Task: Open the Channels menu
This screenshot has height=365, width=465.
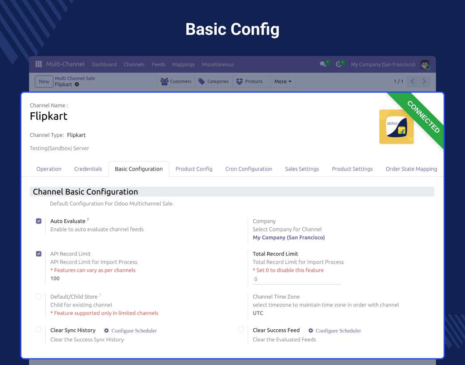Action: coord(134,64)
